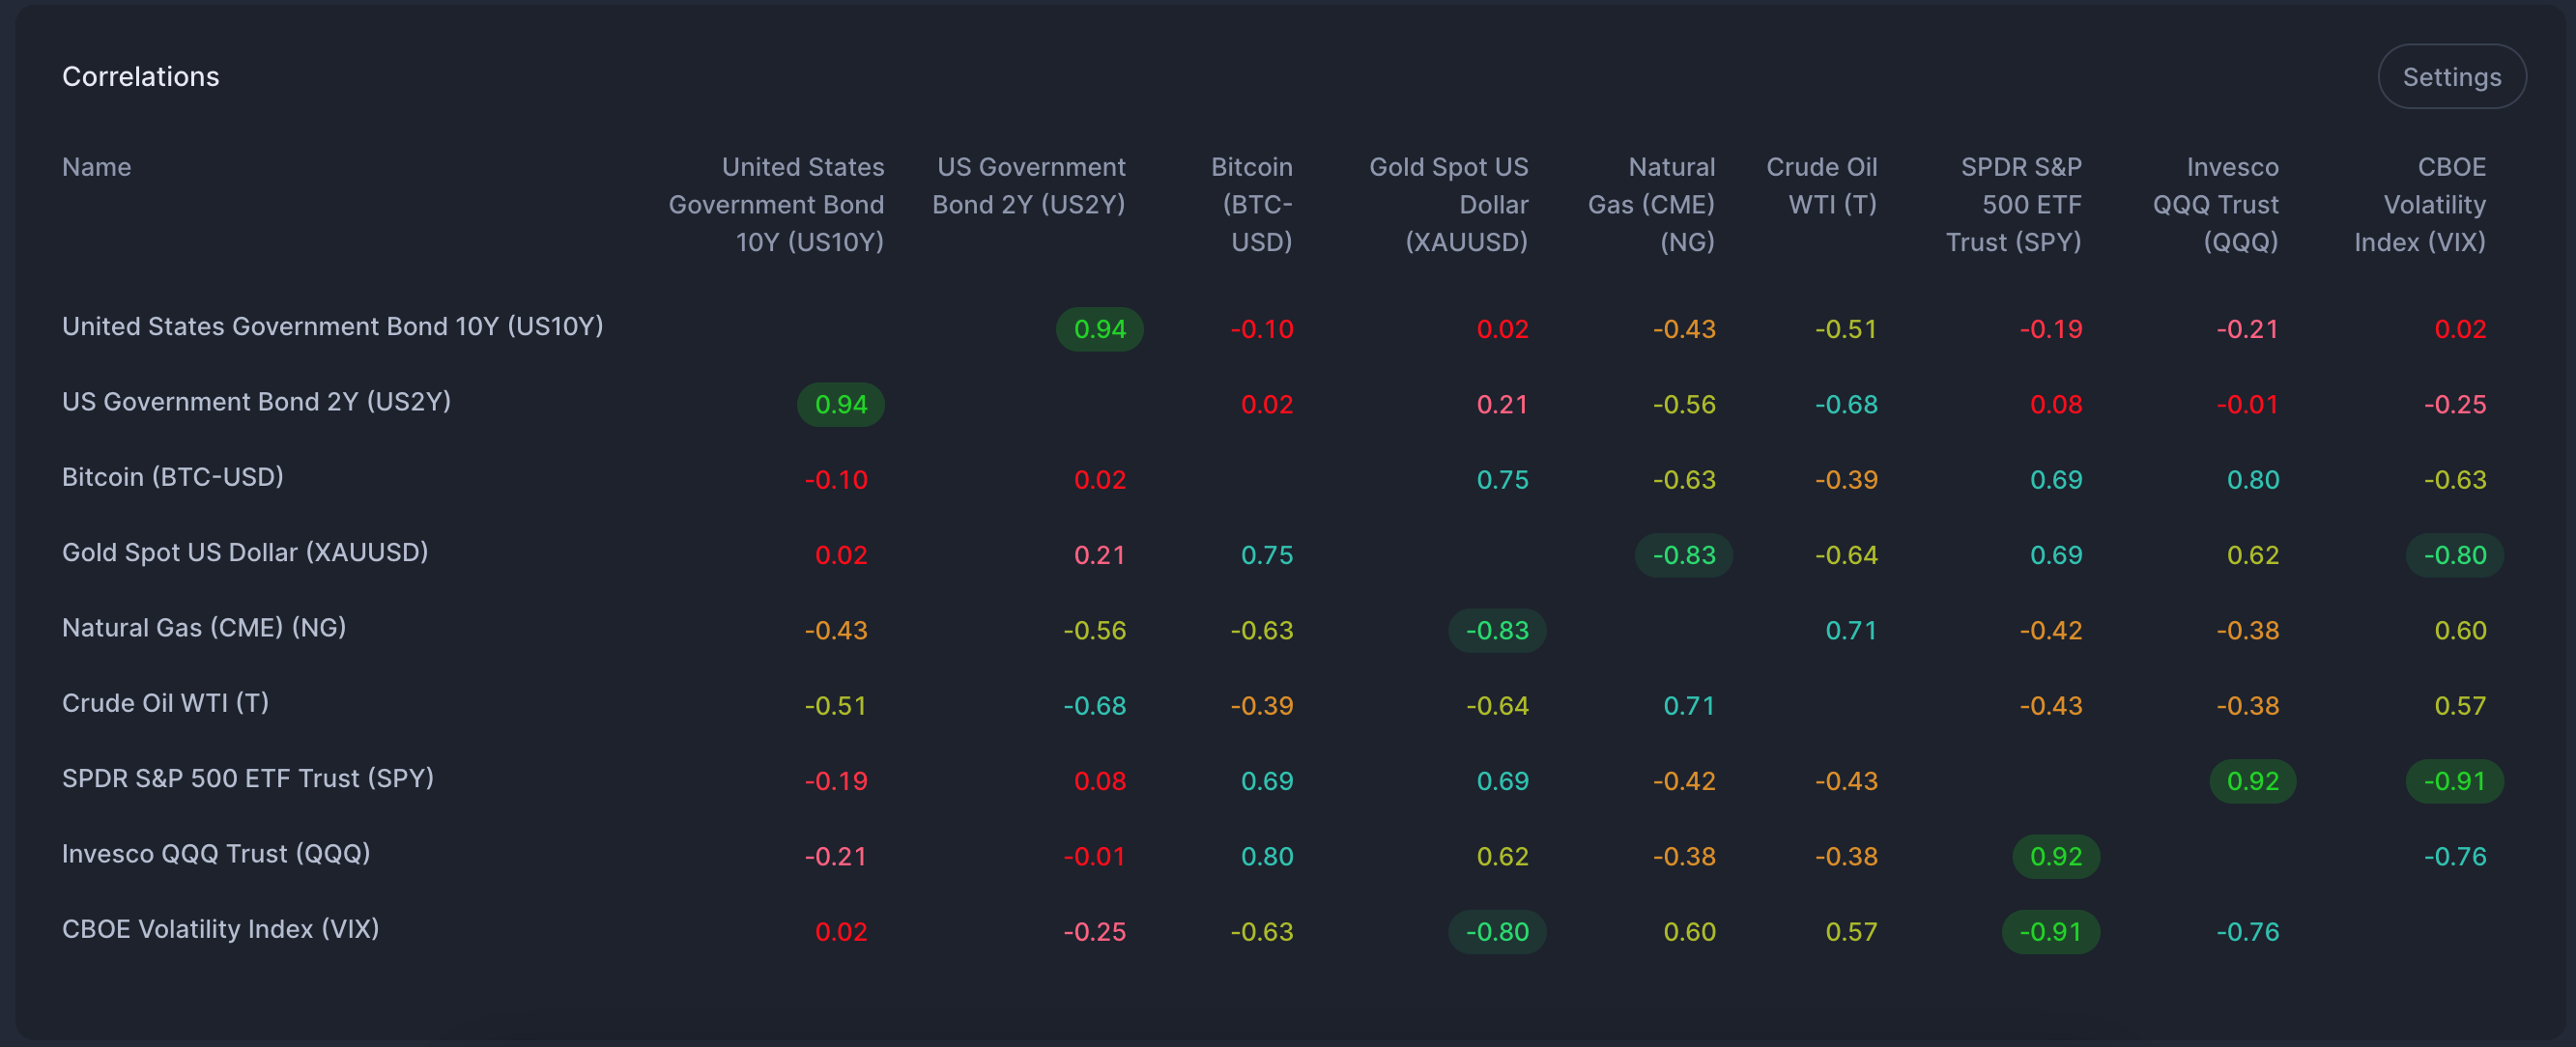Click the Crude Oil WTI (T) row name
The width and height of the screenshot is (2576, 1047).
[x=166, y=703]
